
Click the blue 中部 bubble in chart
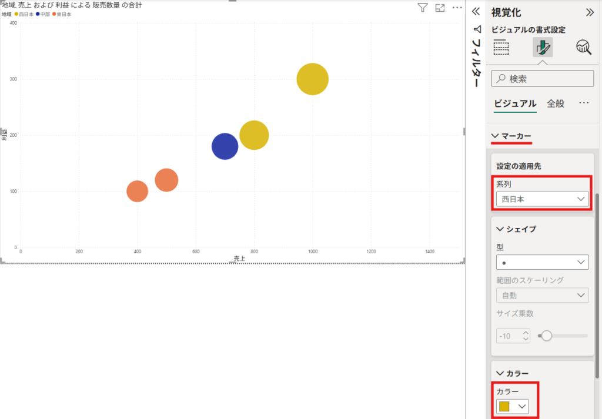225,146
